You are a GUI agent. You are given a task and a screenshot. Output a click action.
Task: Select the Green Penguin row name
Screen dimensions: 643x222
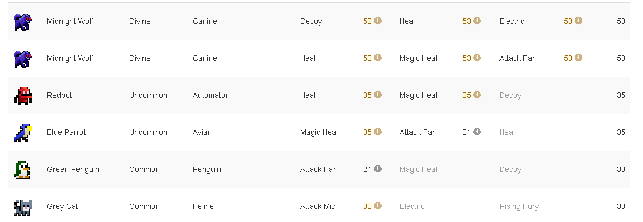(73, 169)
